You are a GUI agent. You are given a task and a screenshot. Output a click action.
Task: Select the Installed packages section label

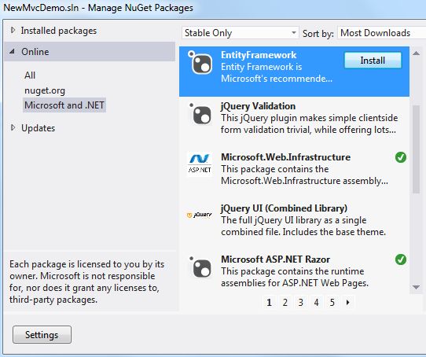(x=59, y=31)
